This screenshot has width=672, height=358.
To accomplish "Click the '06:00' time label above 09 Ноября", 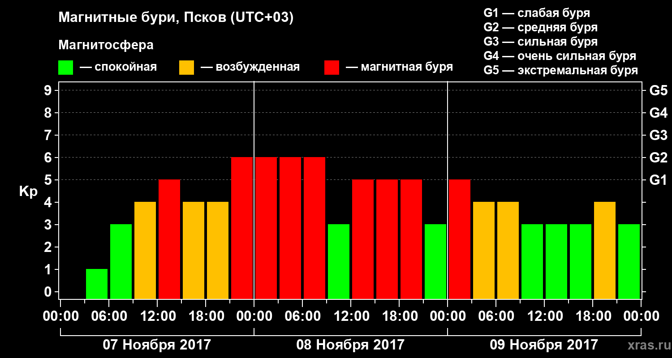I will tap(496, 316).
